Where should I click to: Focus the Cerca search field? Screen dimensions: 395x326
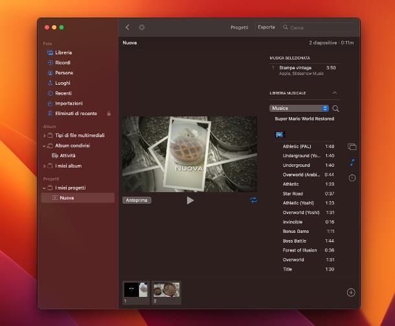(319, 27)
